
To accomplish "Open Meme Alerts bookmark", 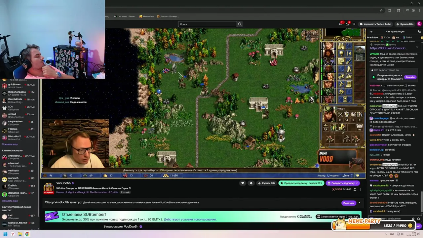I will tap(147, 17).
